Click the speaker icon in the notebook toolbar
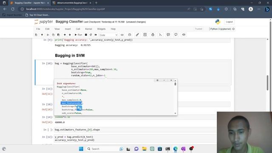 click(x=184, y=35)
